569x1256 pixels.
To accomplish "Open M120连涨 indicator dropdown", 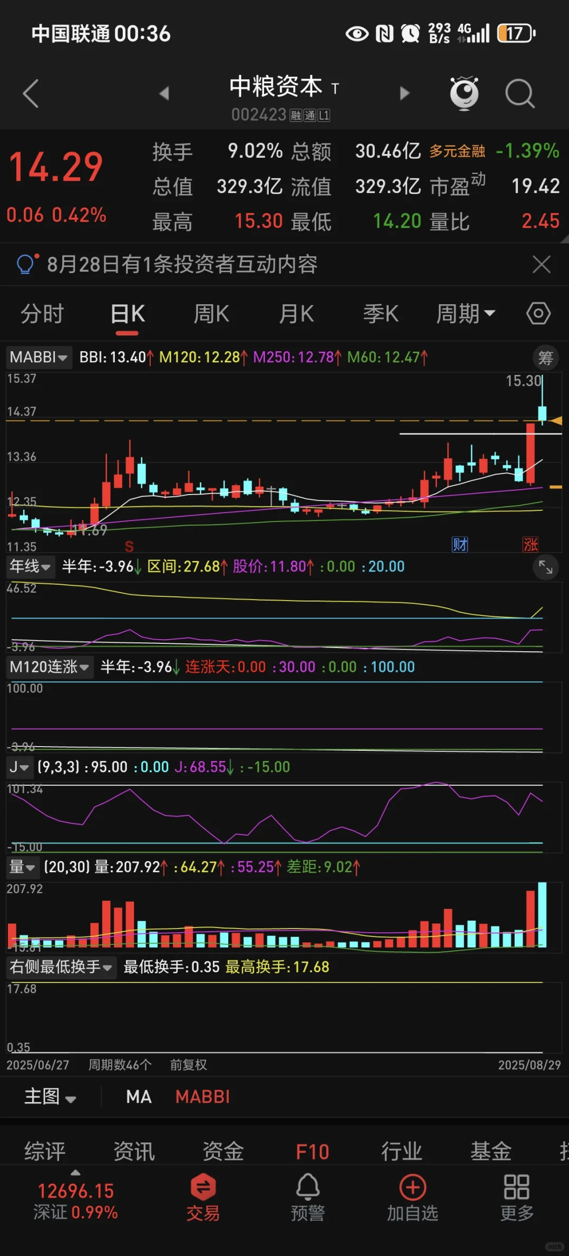I will point(50,667).
